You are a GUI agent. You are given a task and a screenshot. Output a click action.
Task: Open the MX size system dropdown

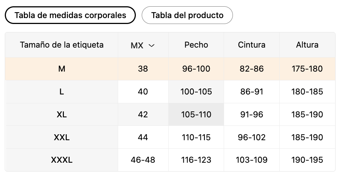(x=143, y=45)
